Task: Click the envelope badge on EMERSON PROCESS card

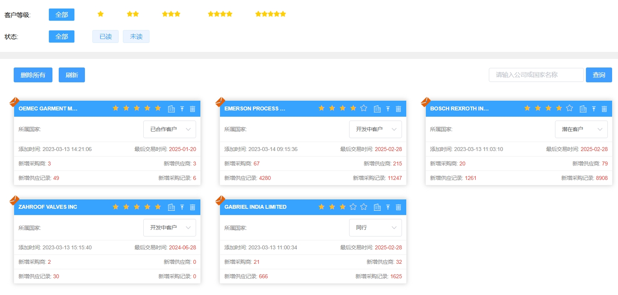Action: (x=220, y=102)
